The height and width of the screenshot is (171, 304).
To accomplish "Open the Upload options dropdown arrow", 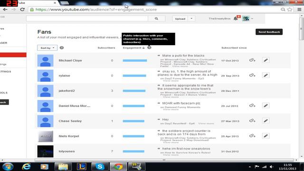I will pyautogui.click(x=191, y=19).
